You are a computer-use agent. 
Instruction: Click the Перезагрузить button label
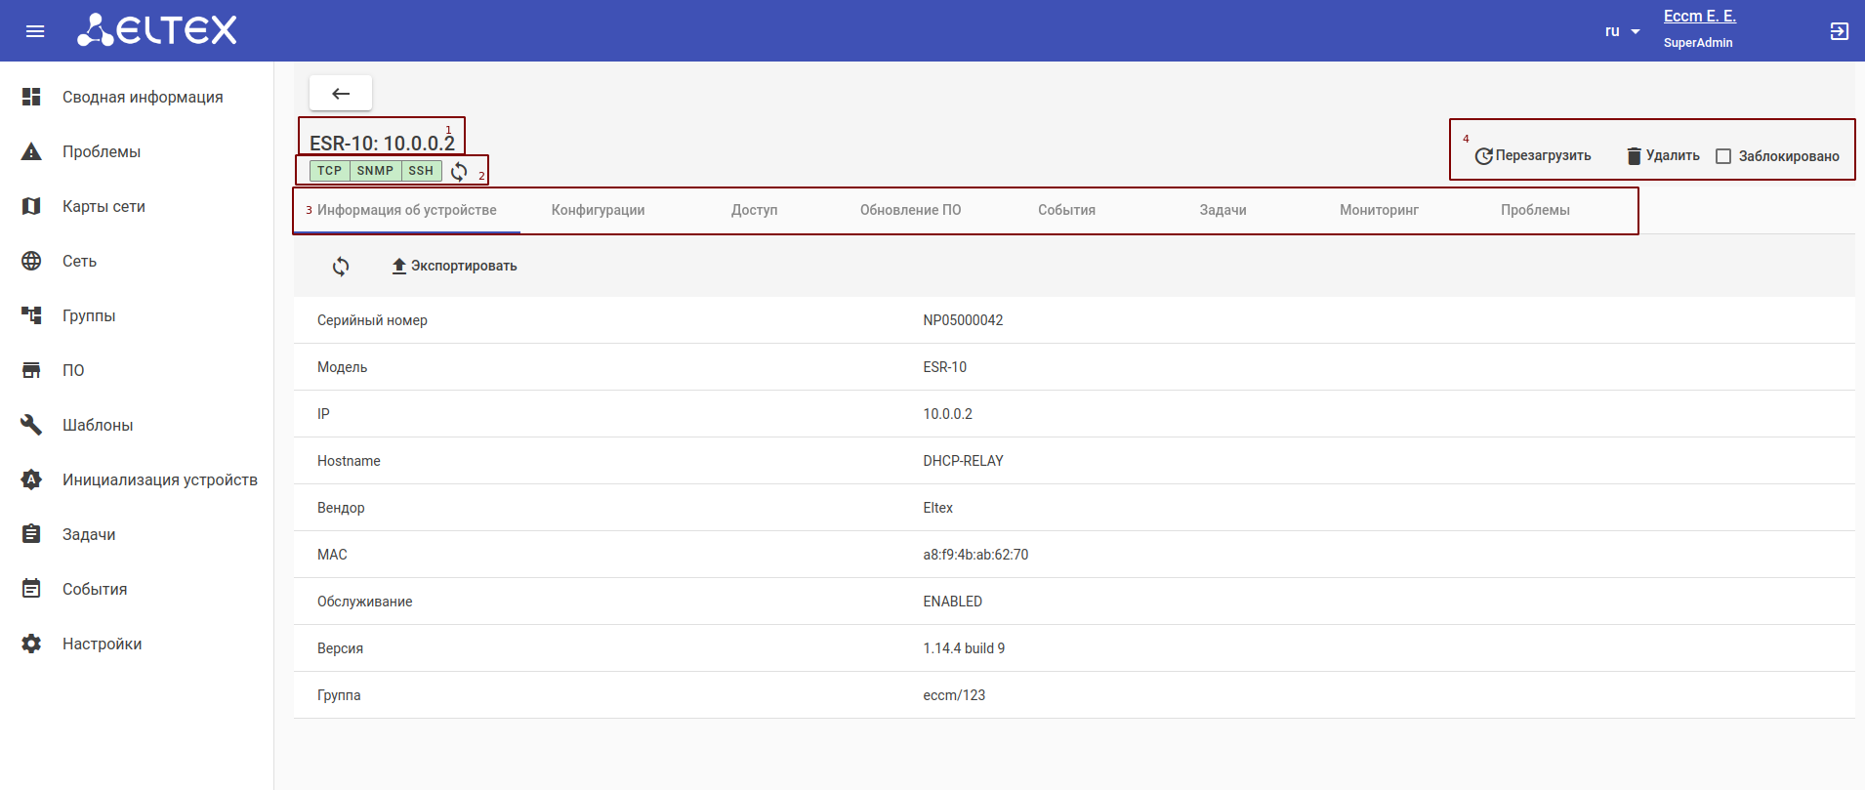pyautogui.click(x=1544, y=156)
